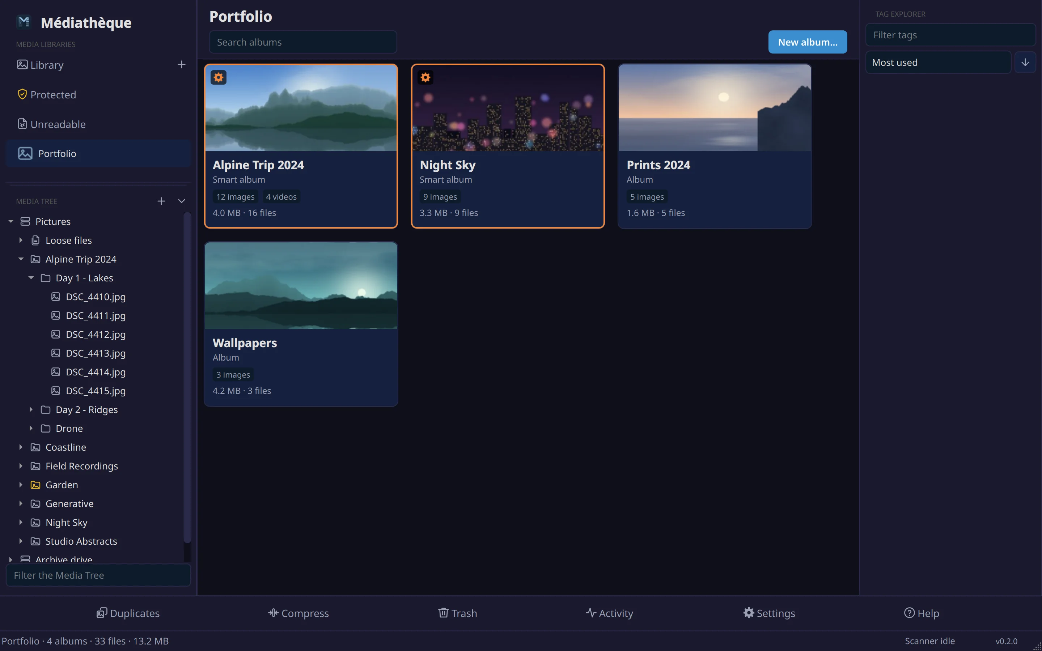Open the Wallpapers album thumbnail
The image size is (1042, 651).
coord(301,285)
